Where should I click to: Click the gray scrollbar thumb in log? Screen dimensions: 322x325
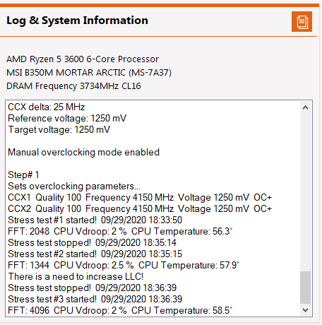[x=305, y=288]
